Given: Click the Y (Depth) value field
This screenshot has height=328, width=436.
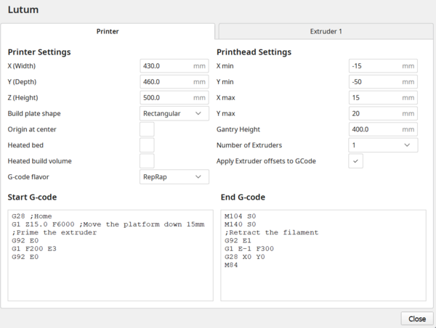Looking at the screenshot, I should pyautogui.click(x=174, y=82).
